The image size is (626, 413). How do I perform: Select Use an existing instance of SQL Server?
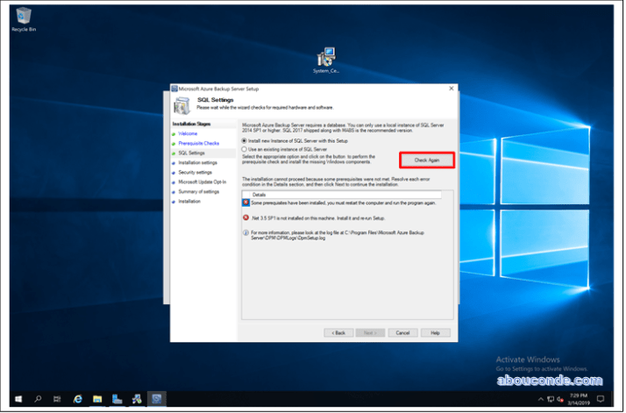tap(245, 149)
